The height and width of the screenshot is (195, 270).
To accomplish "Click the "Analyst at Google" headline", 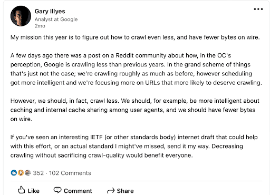I will tap(56, 19).
